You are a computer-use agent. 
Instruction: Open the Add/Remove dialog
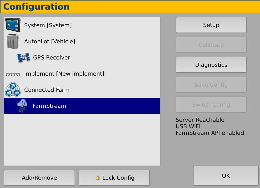[x=39, y=178]
